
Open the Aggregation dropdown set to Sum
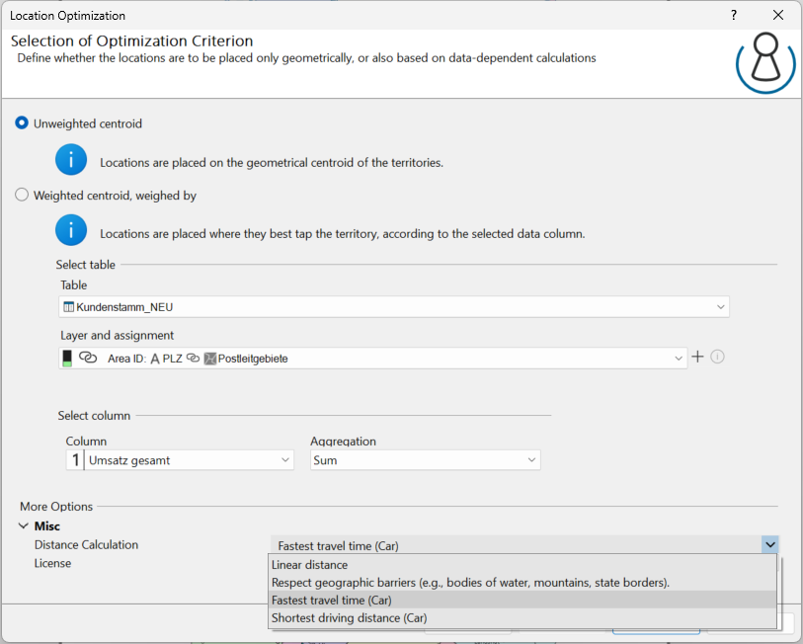point(531,460)
